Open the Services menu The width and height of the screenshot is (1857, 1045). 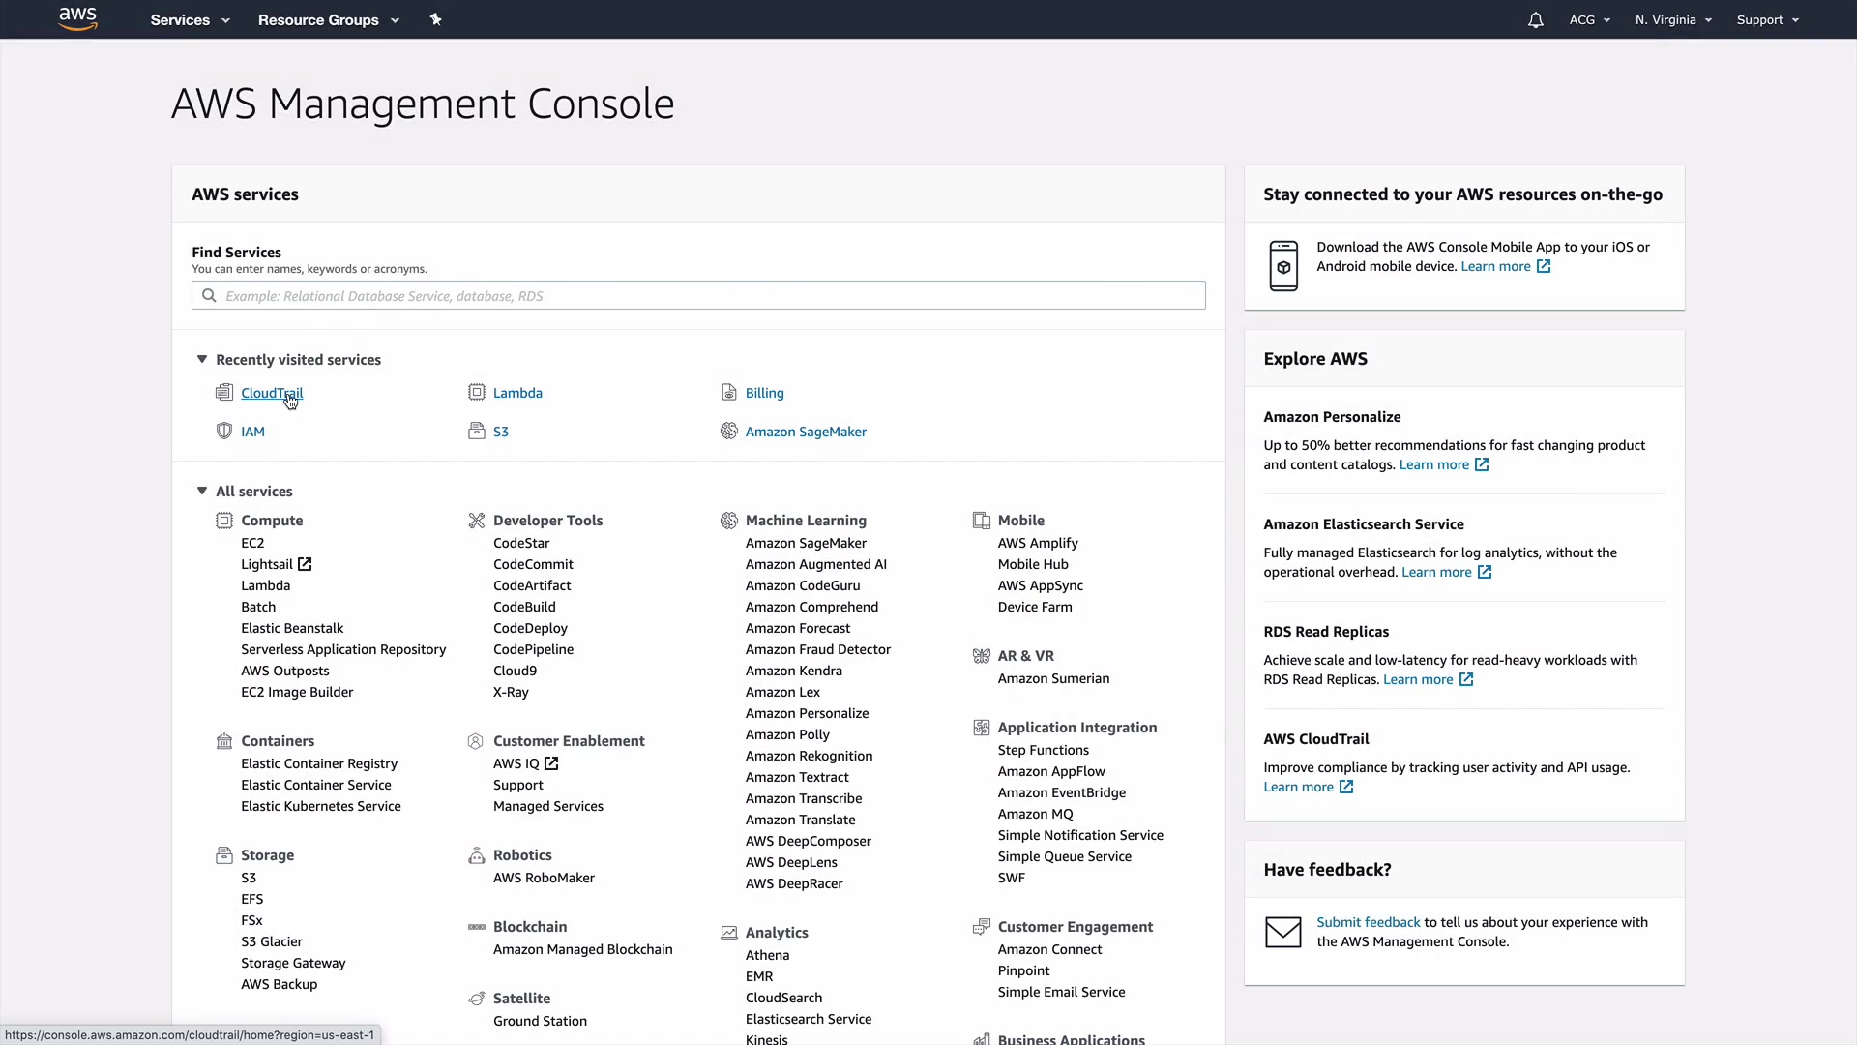click(x=190, y=20)
